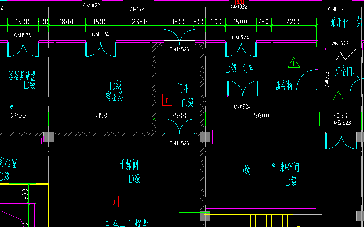This screenshot has width=364, height=227.
Task: Pick the green triangle marker below 安全门
Action: coord(338,96)
